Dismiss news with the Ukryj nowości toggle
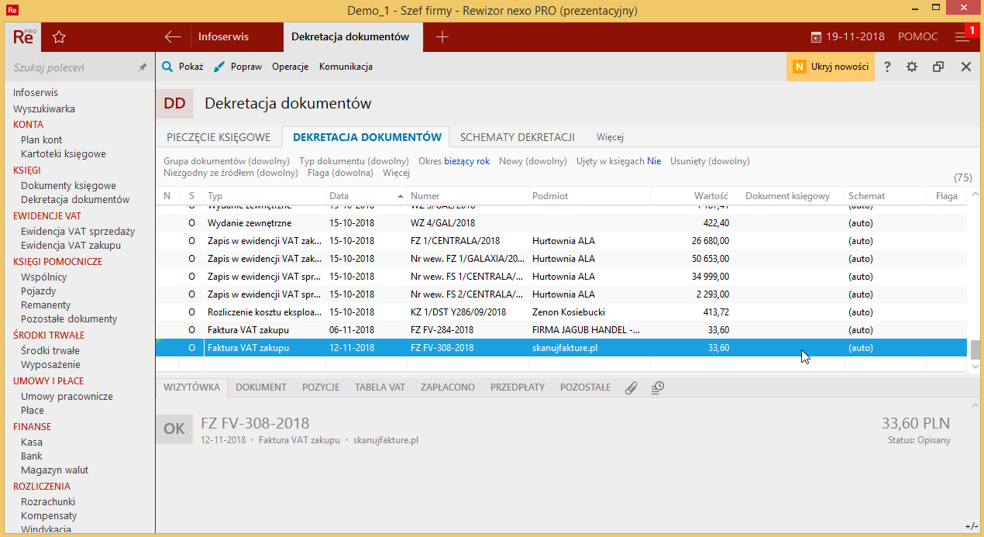This screenshot has height=537, width=984. point(830,67)
